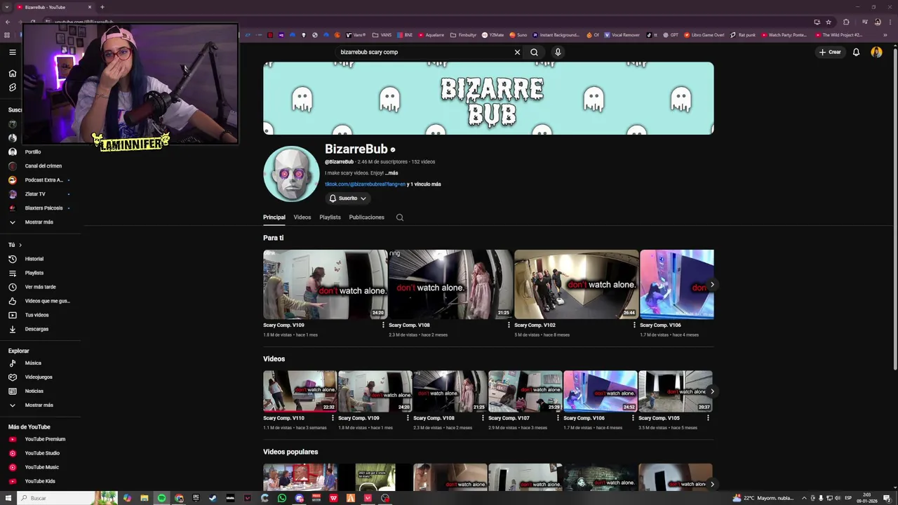Select the Principal tab
Screen dimensions: 898x505
pos(274,217)
